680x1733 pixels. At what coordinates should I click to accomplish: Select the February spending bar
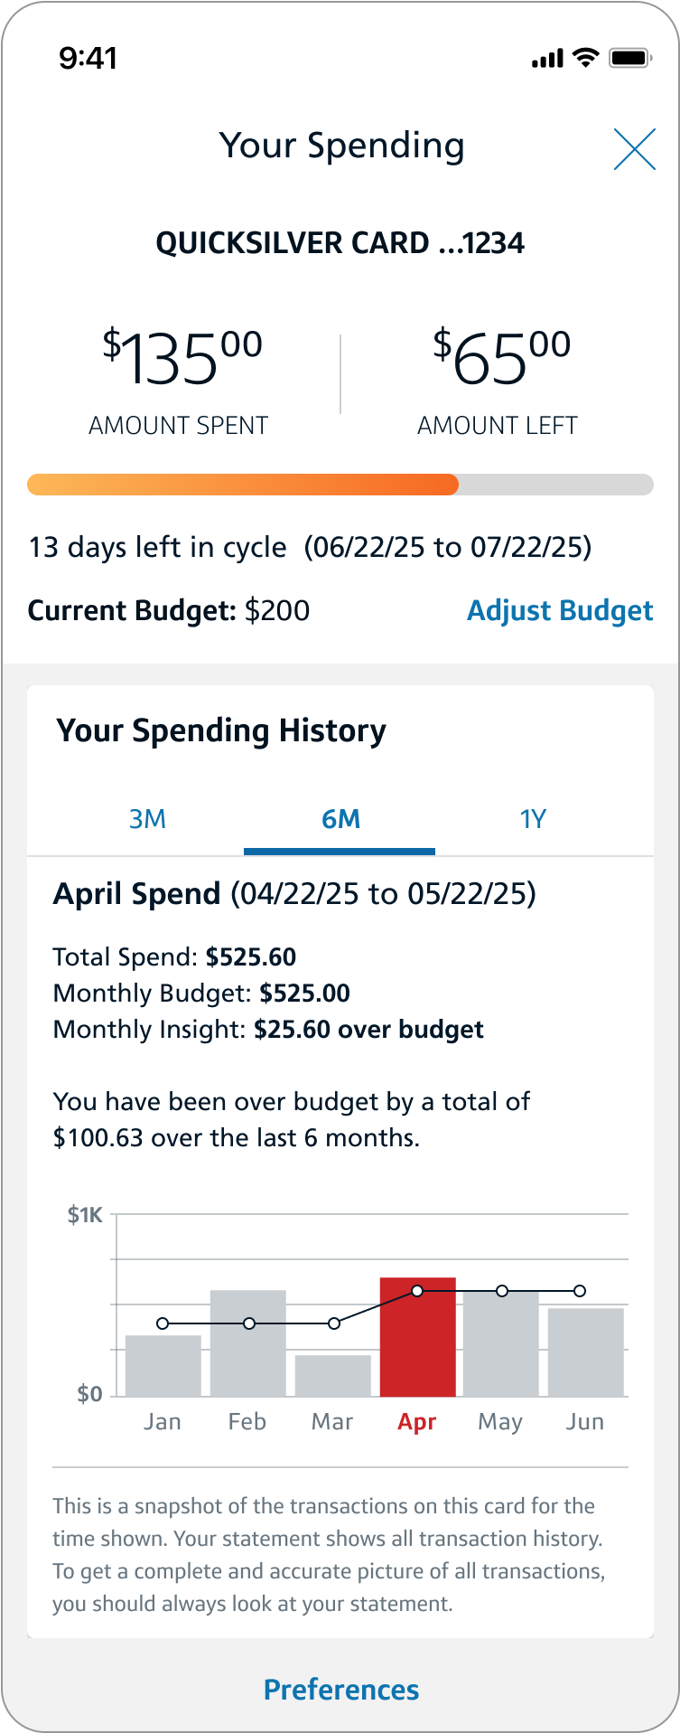(248, 1343)
